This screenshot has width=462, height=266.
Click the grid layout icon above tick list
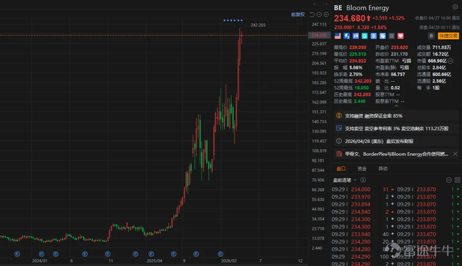[457, 180]
